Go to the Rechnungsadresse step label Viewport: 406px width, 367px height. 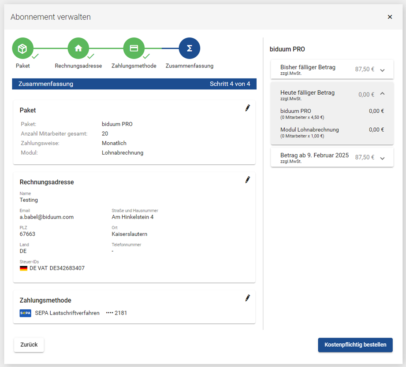pyautogui.click(x=78, y=66)
